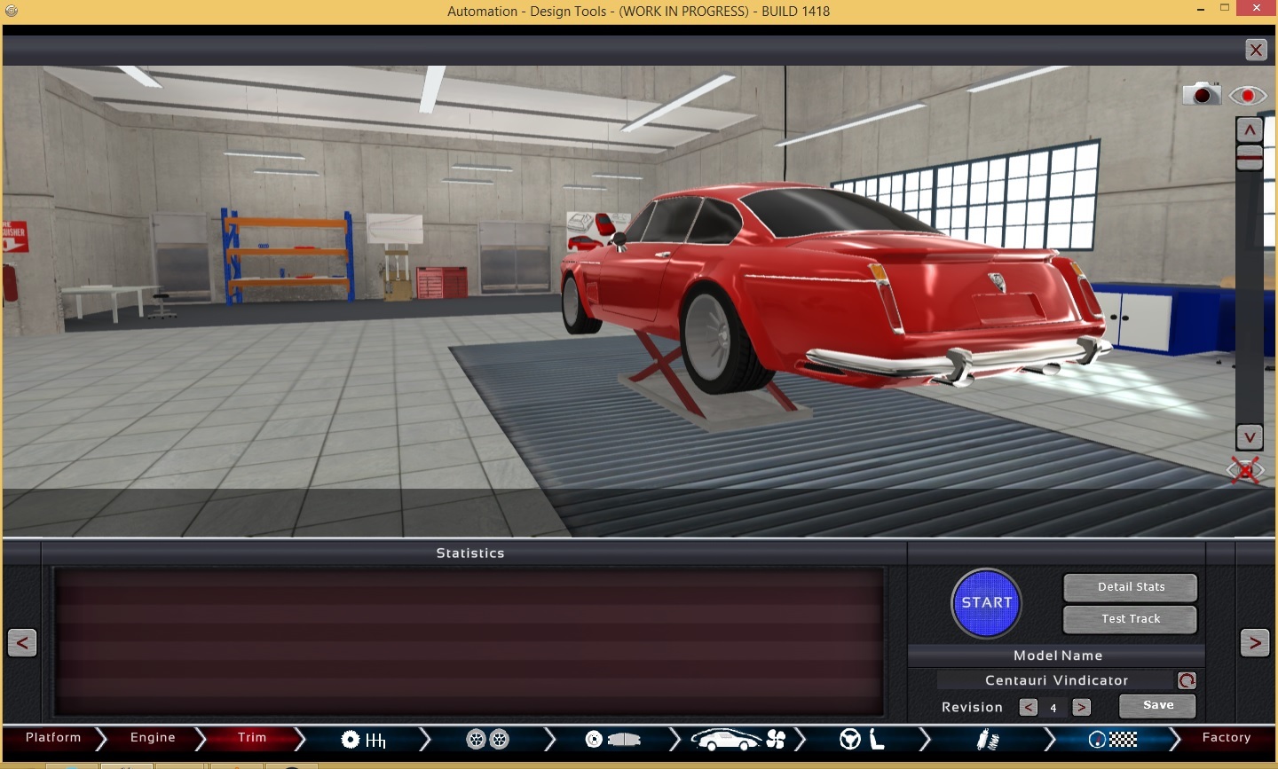Image resolution: width=1278 pixels, height=769 pixels.
Task: Switch to the Platform tab
Action: coord(53,738)
